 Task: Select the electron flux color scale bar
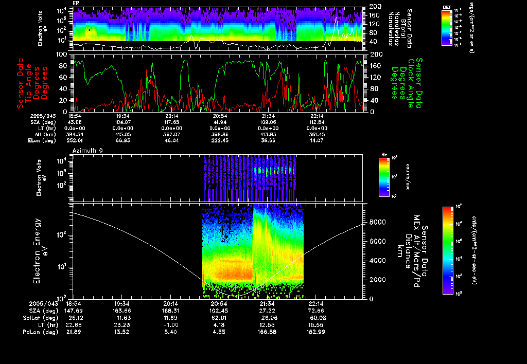448,250
